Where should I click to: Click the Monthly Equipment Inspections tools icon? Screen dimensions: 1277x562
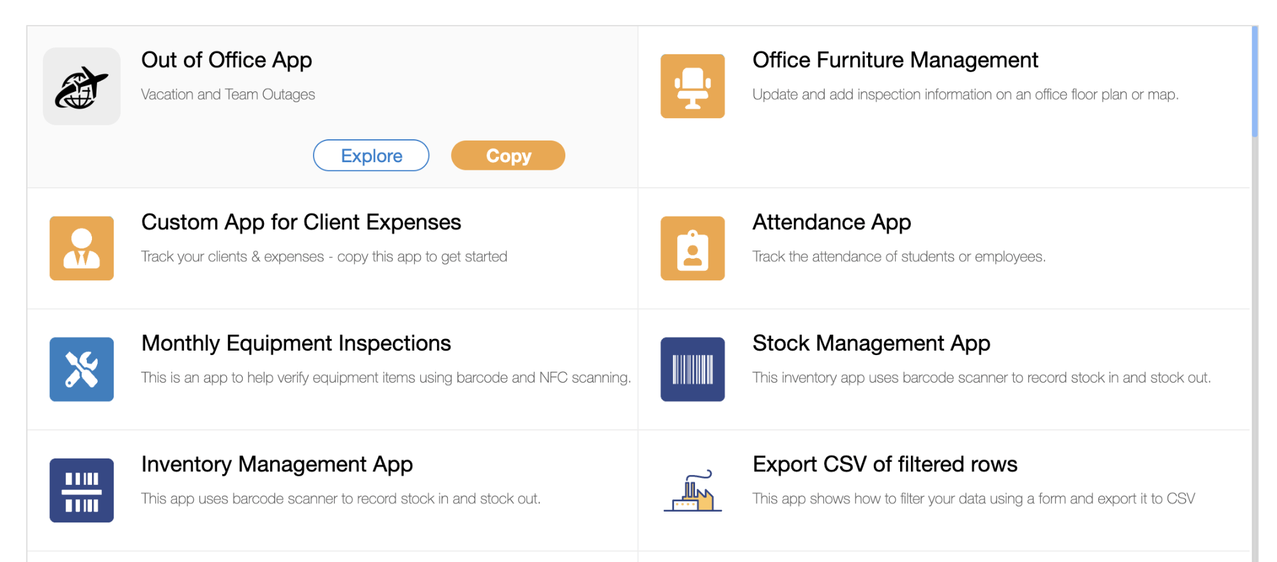[x=81, y=369]
